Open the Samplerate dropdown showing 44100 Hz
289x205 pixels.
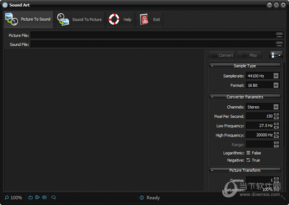click(276, 76)
